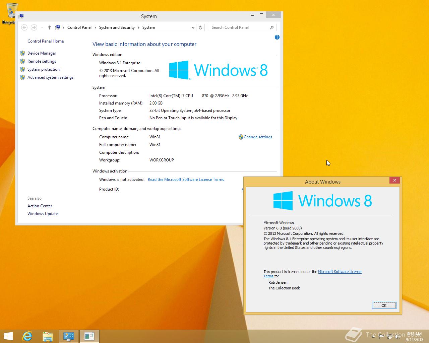Image resolution: width=429 pixels, height=343 pixels.
Task: Click the Forward arrow in System window
Action: pos(34,27)
